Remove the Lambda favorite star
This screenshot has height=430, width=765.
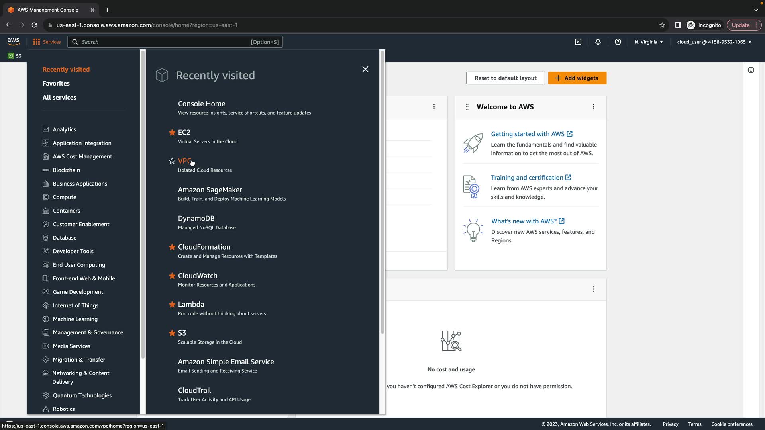click(172, 304)
